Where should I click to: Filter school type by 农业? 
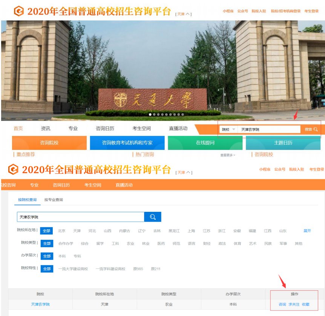130,244
